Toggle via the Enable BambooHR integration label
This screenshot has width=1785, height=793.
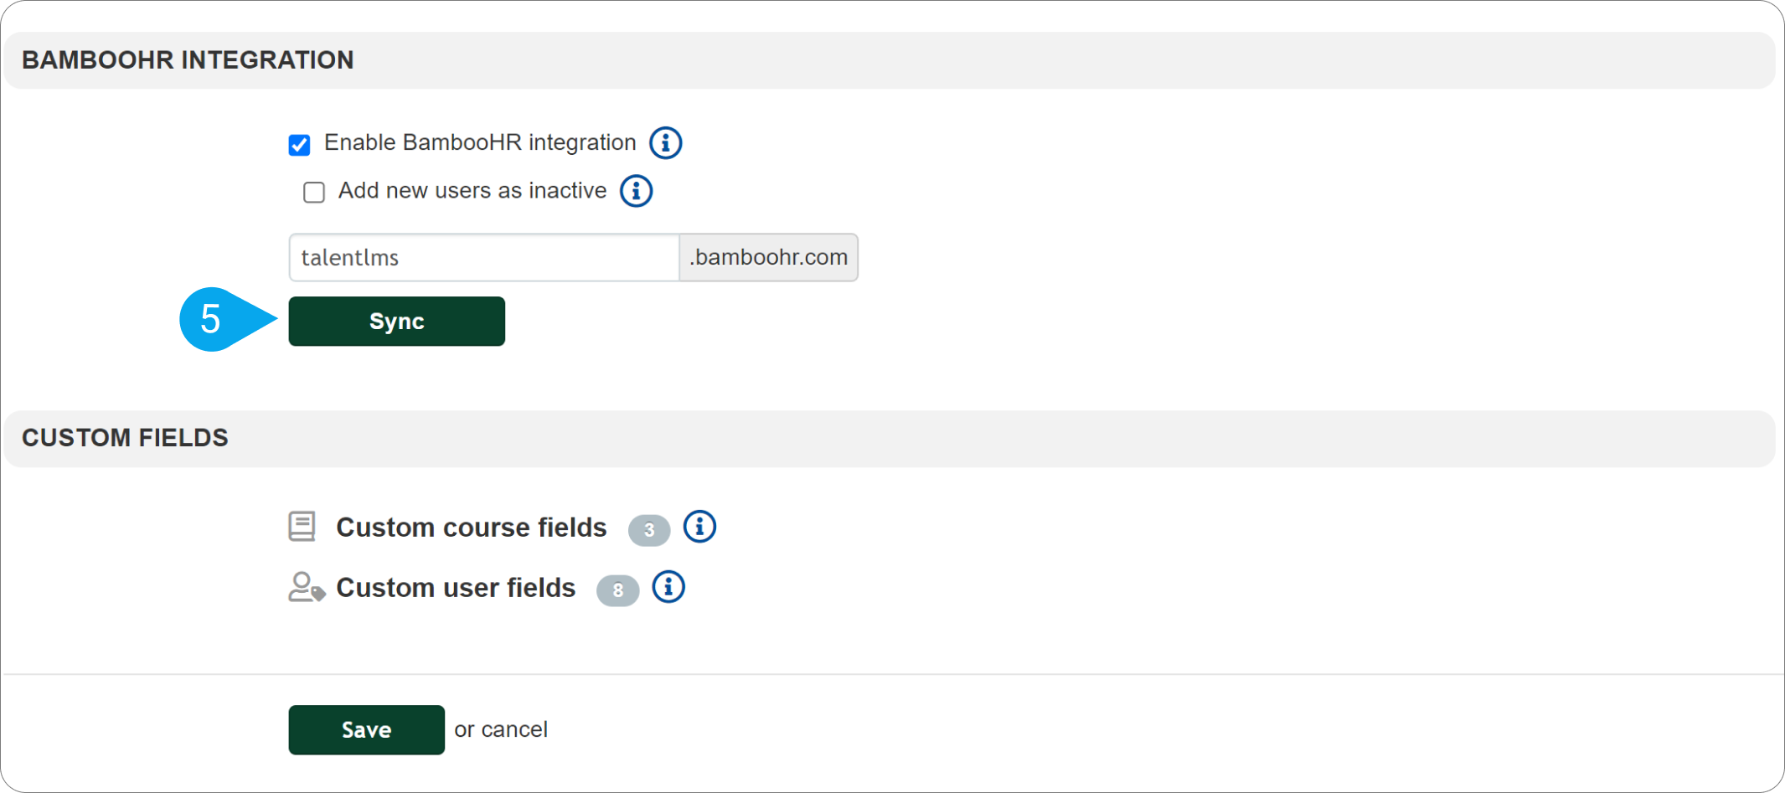click(480, 142)
